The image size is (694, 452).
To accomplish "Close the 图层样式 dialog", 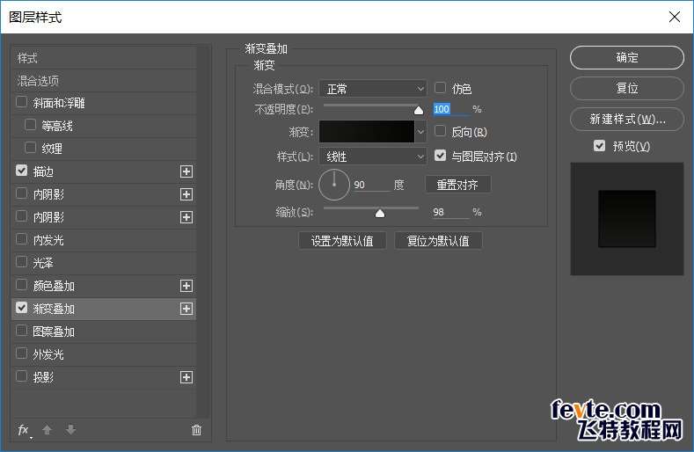I will 675,17.
